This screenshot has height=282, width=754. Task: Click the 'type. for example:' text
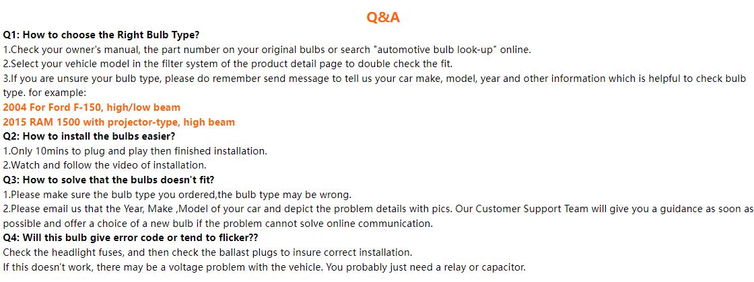click(44, 93)
